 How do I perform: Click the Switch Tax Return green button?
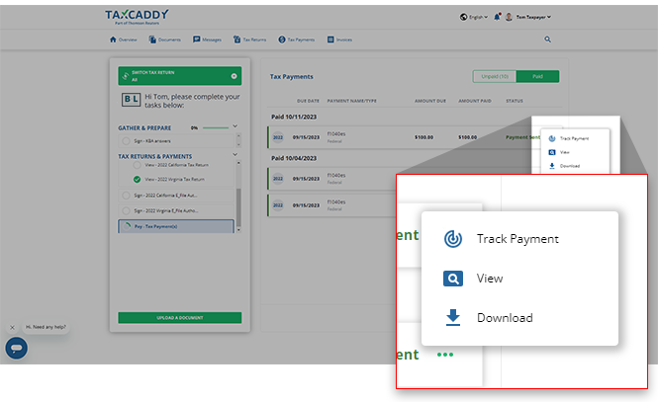tap(180, 76)
